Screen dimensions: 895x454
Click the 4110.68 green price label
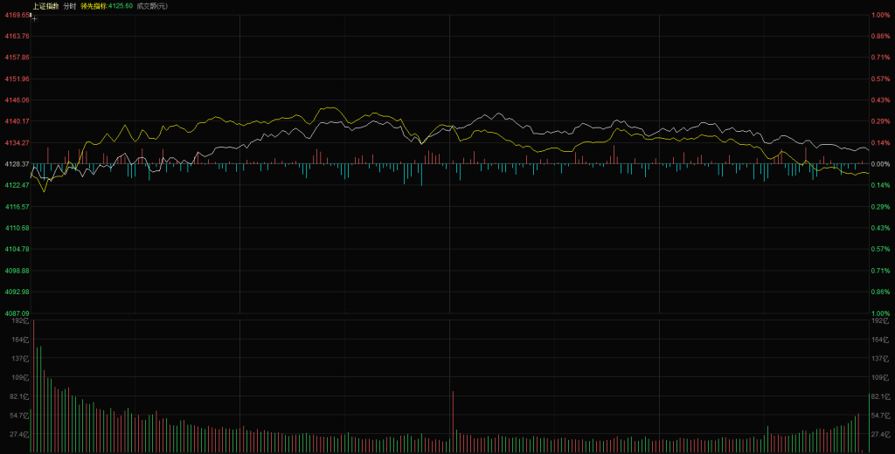click(17, 228)
